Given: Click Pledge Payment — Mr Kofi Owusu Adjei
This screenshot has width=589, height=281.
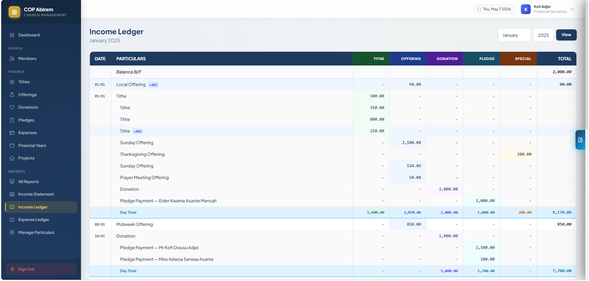Looking at the screenshot, I should point(159,248).
